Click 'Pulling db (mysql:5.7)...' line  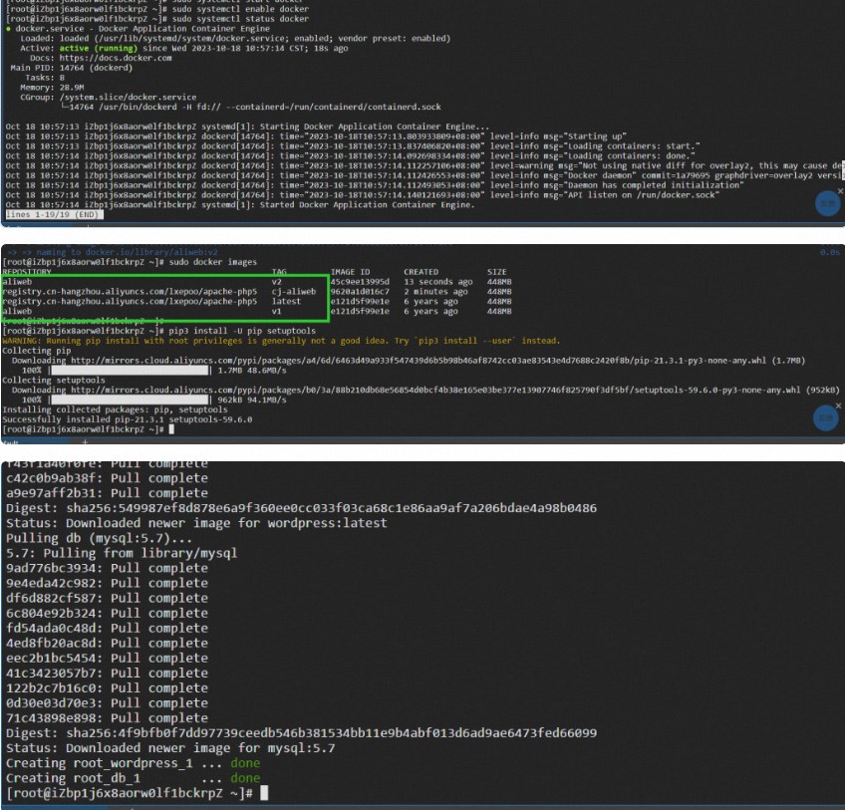point(100,538)
